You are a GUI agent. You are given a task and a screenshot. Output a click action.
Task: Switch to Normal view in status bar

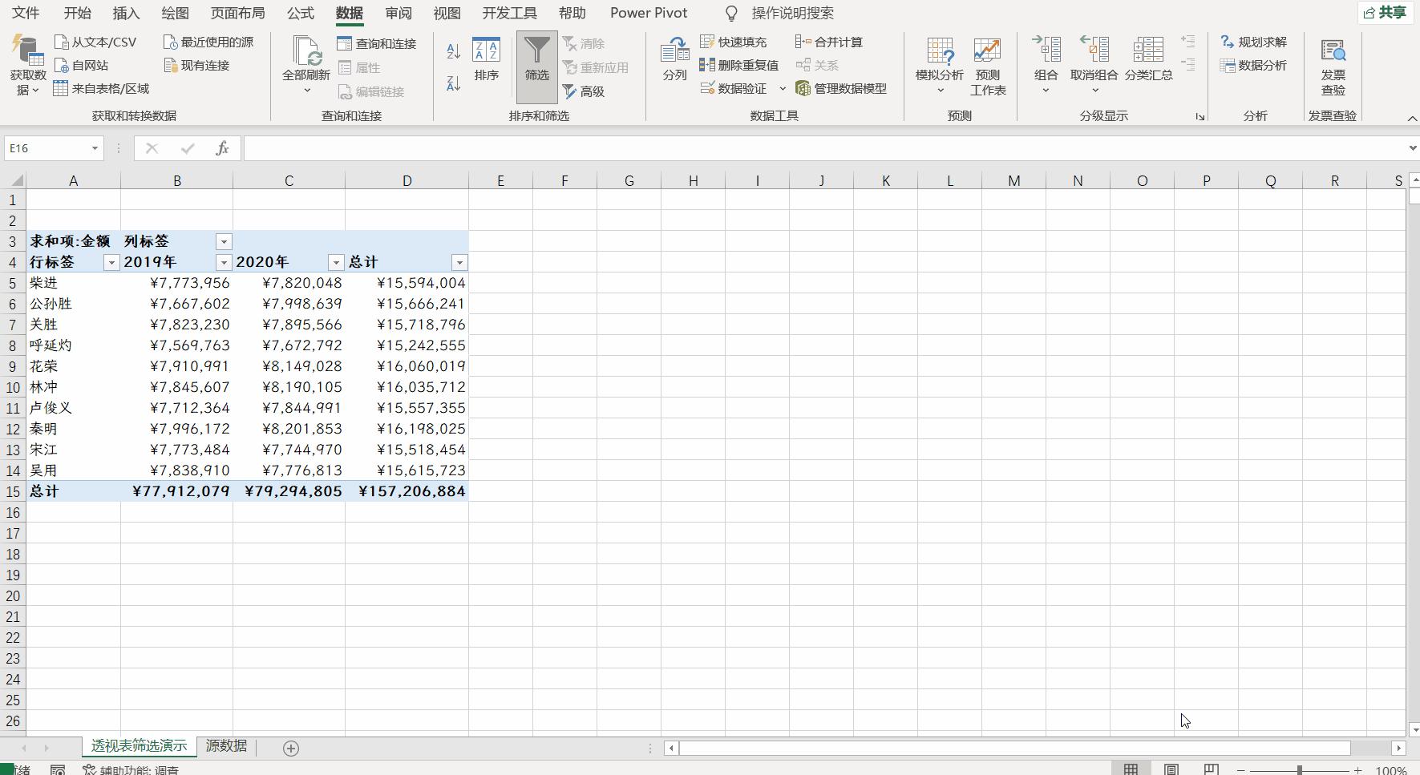pos(1131,769)
